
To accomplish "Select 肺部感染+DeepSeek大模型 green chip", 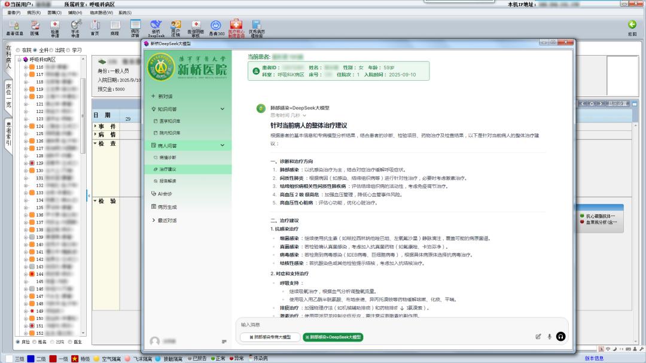I will click(333, 337).
